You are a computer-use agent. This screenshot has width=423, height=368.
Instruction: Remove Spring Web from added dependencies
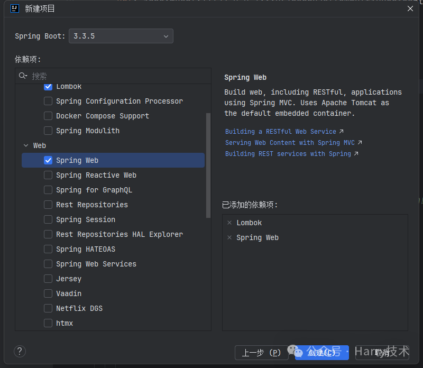[229, 238]
